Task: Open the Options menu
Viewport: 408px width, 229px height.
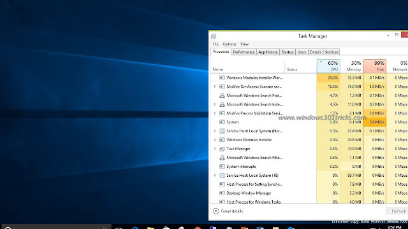Action: point(229,44)
